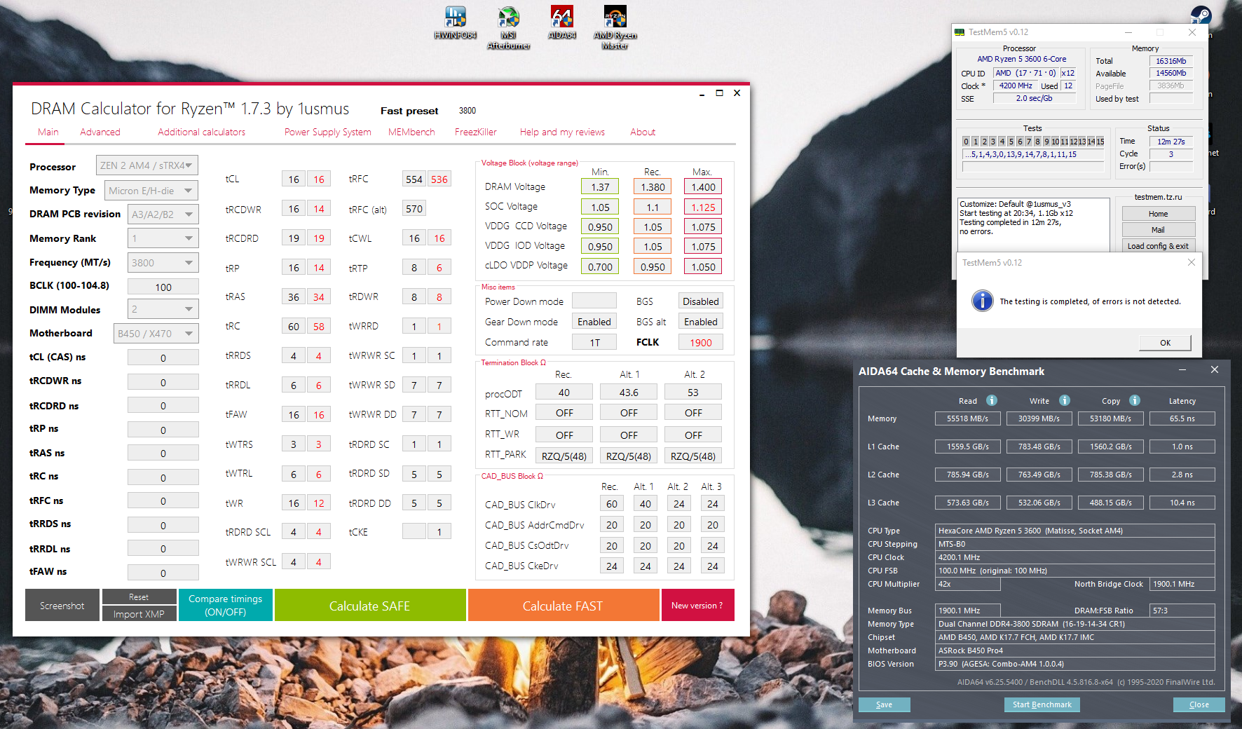Screen dimensions: 1242x729
Task: Open the AMD Ryzen Master desktop icon
Action: click(x=615, y=28)
